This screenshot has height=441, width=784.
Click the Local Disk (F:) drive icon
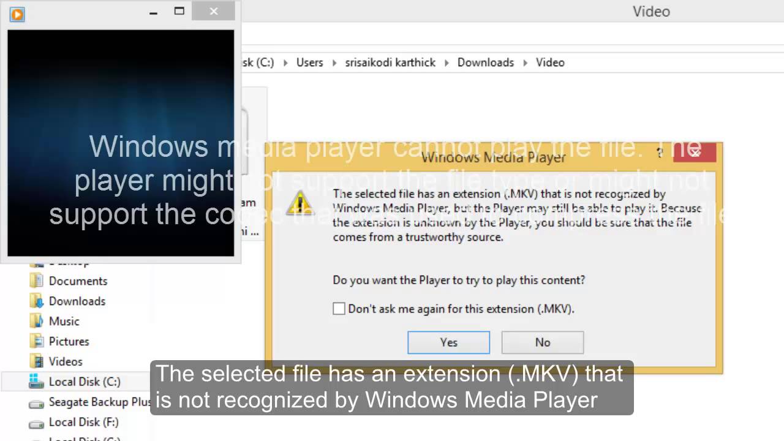[37, 423]
